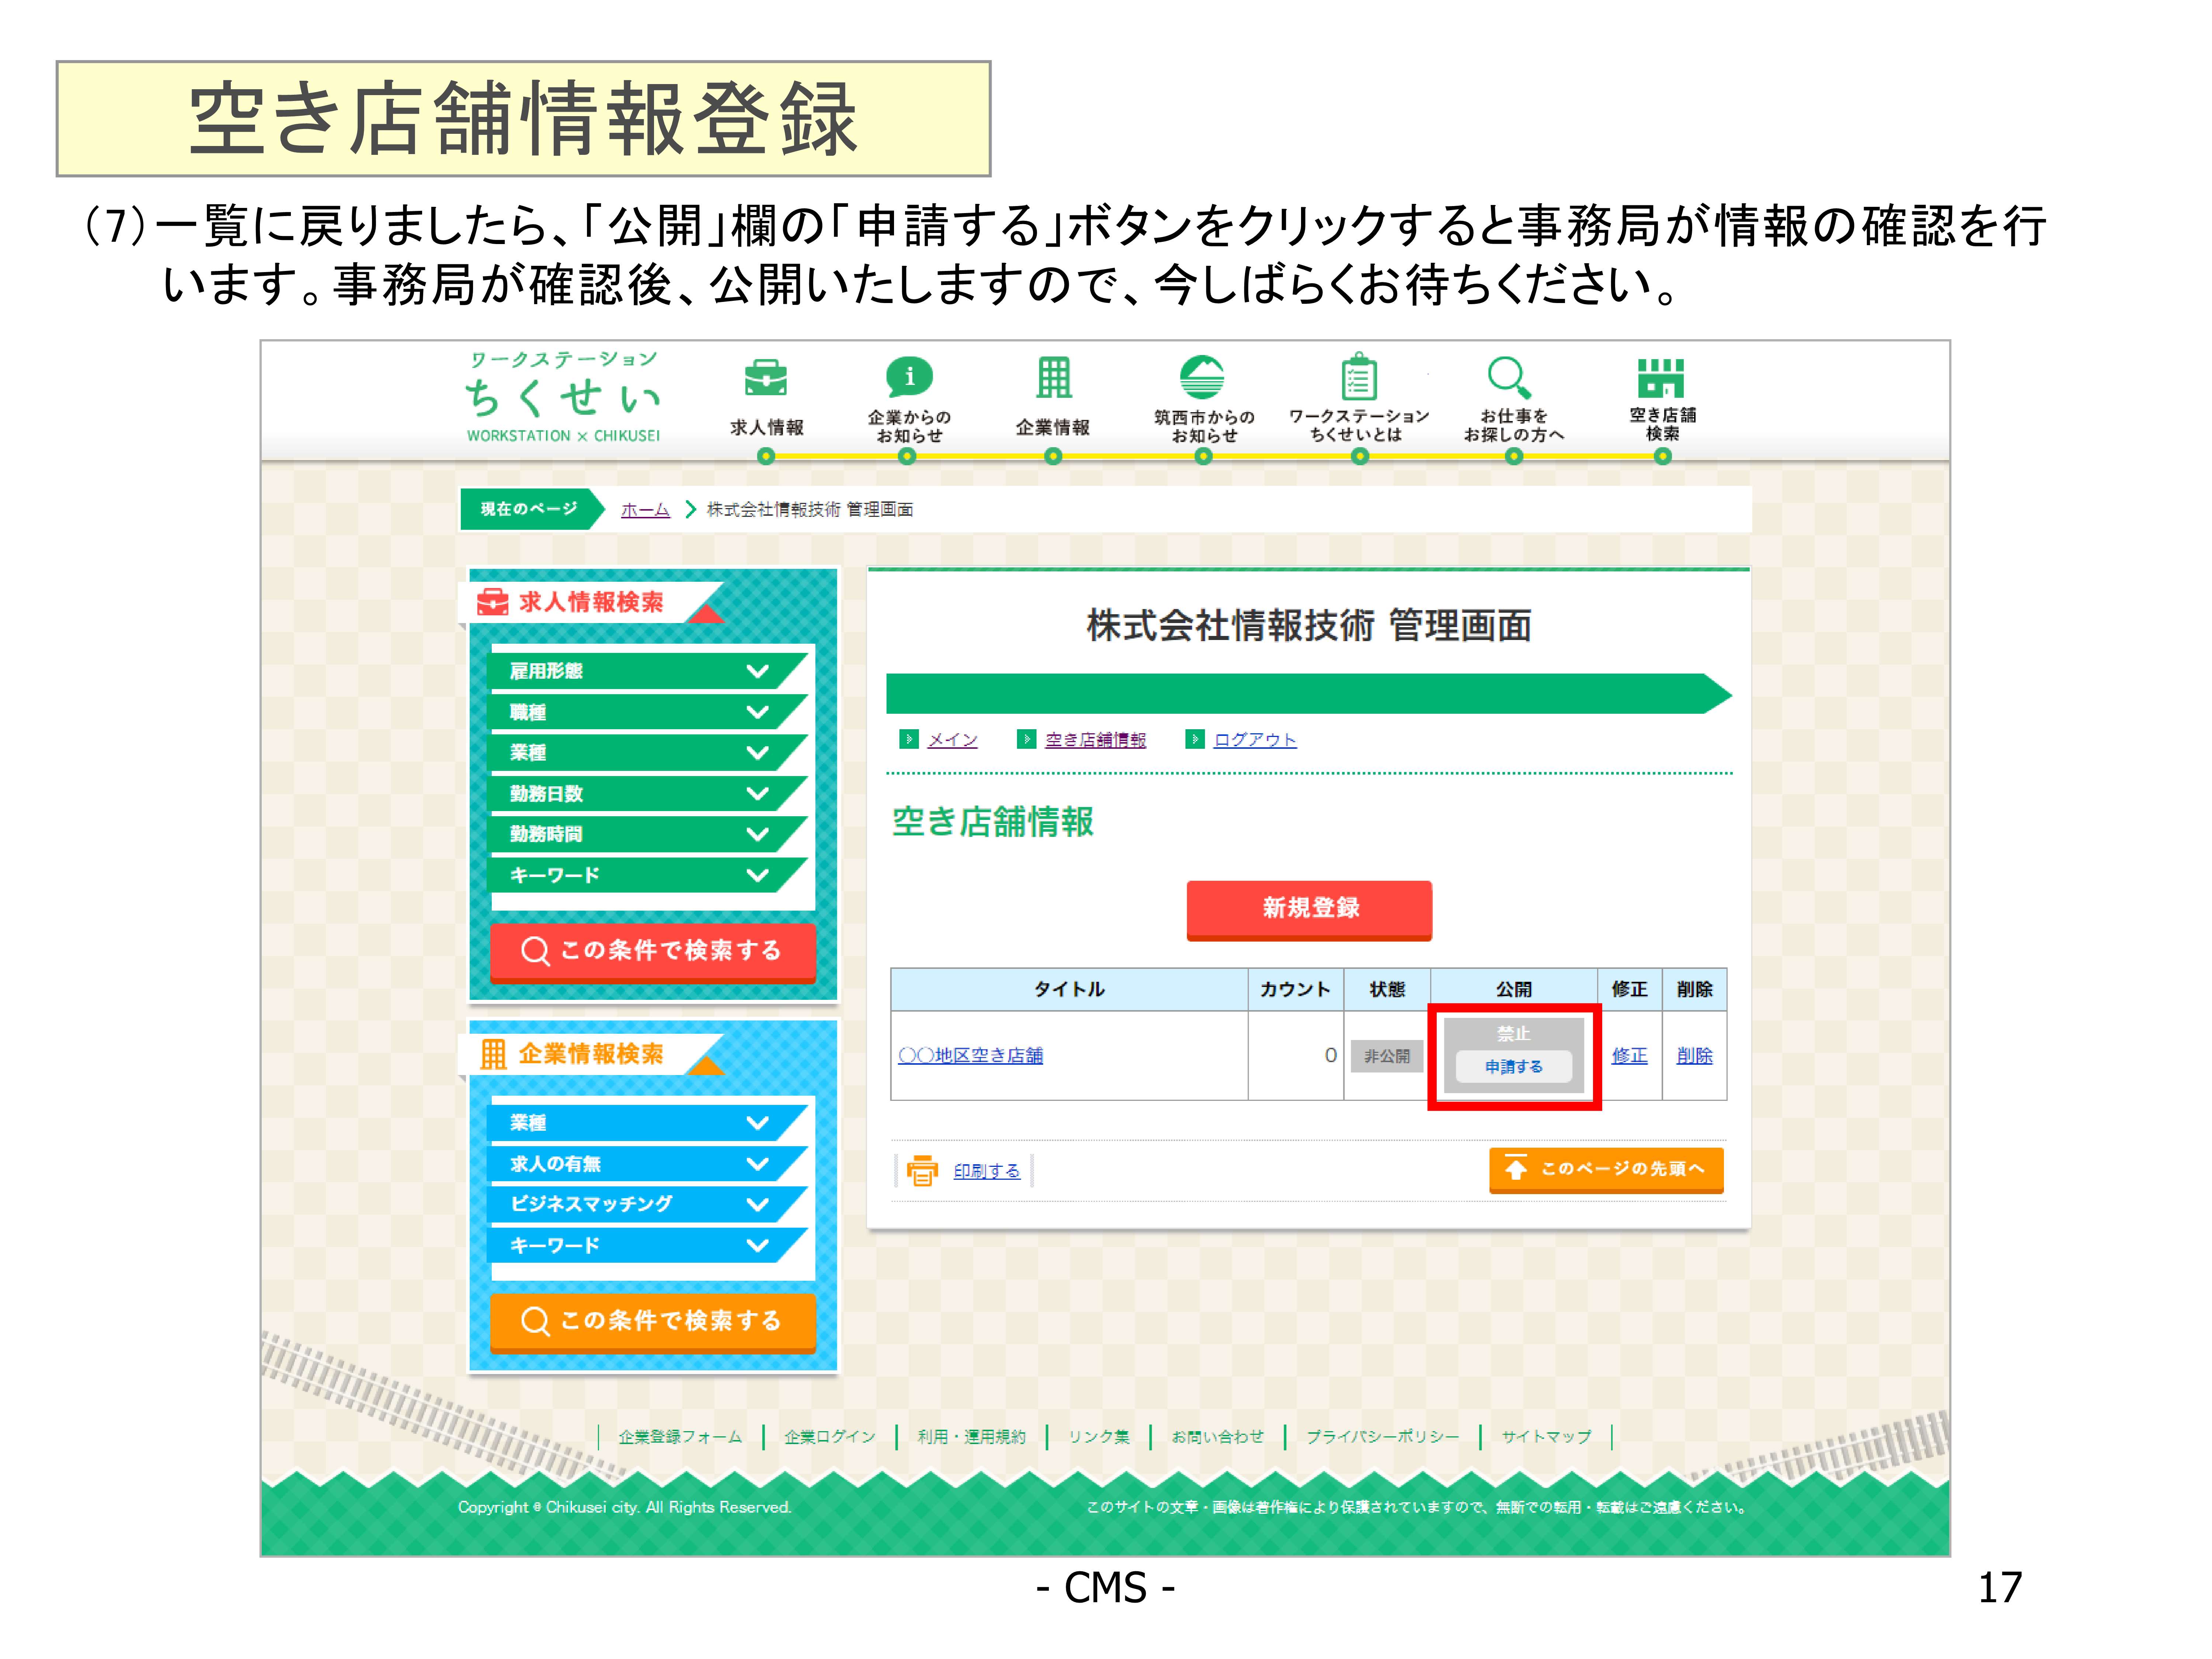This screenshot has height=1659, width=2212.
Task: Expand the 勤務日数 dropdown
Action: tap(647, 794)
